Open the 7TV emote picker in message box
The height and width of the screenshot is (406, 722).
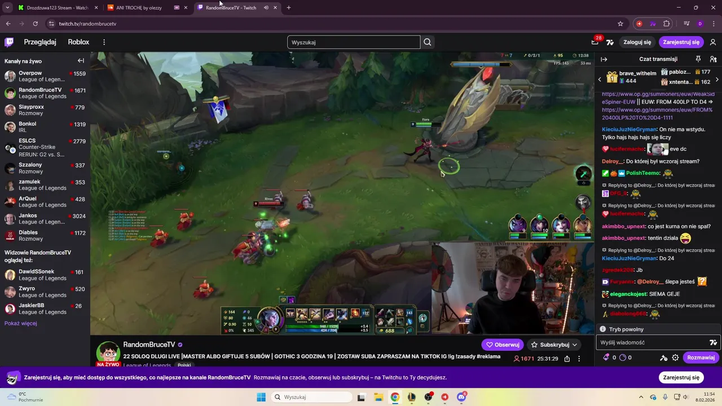coord(713,342)
